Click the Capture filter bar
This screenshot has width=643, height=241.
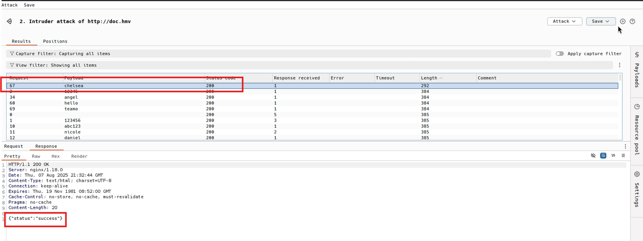coord(278,54)
